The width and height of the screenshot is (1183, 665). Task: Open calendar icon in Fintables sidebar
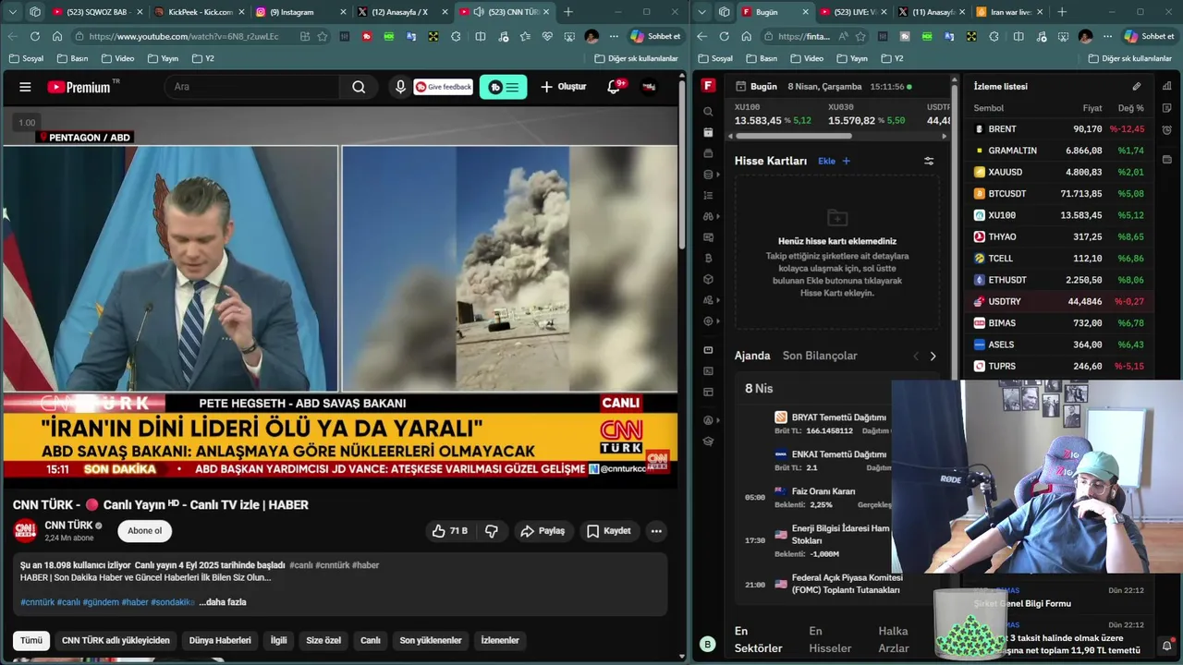pos(708,132)
